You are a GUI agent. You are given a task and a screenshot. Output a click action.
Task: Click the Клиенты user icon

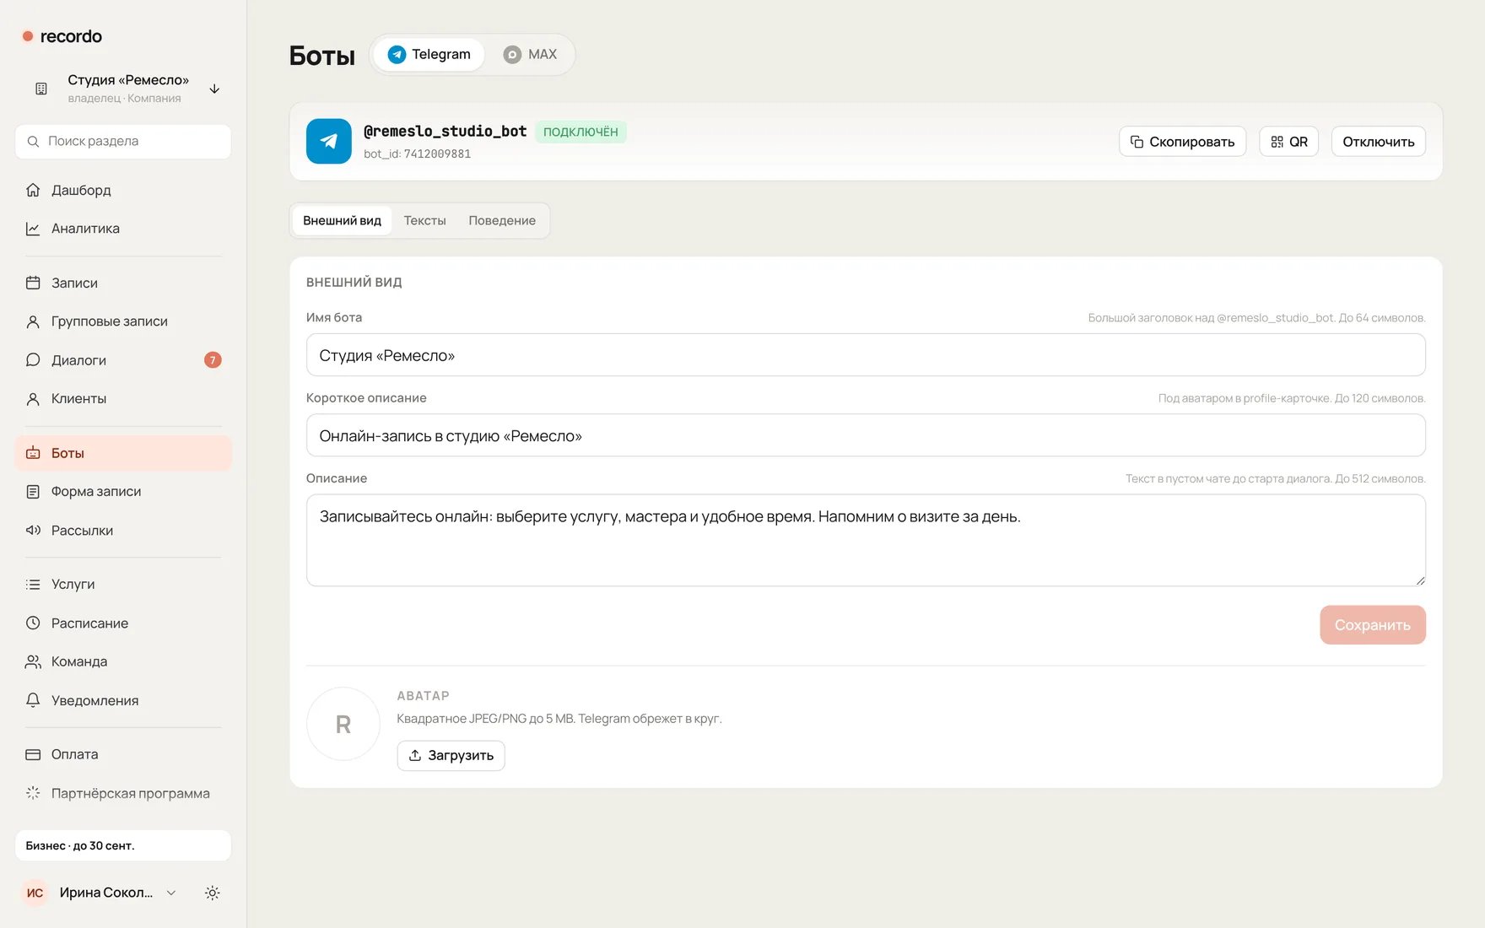click(x=33, y=399)
